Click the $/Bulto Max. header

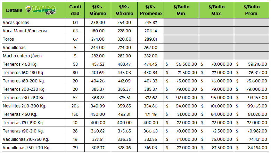[x=216, y=10]
